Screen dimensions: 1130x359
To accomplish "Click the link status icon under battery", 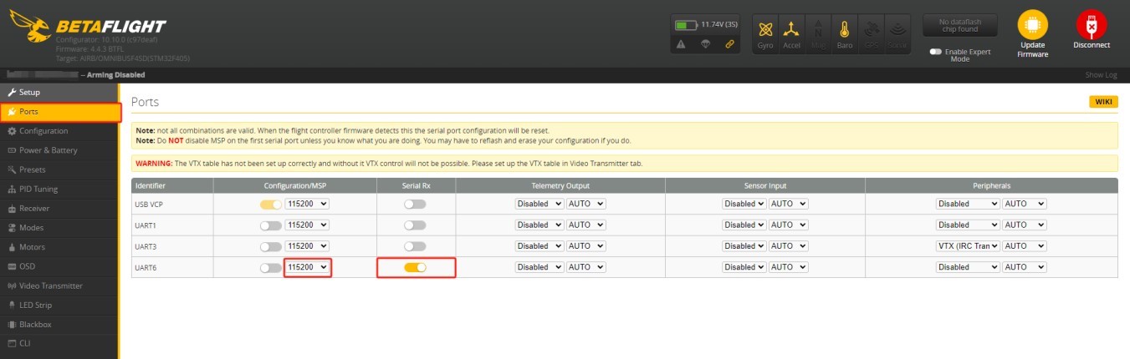I will click(x=729, y=44).
